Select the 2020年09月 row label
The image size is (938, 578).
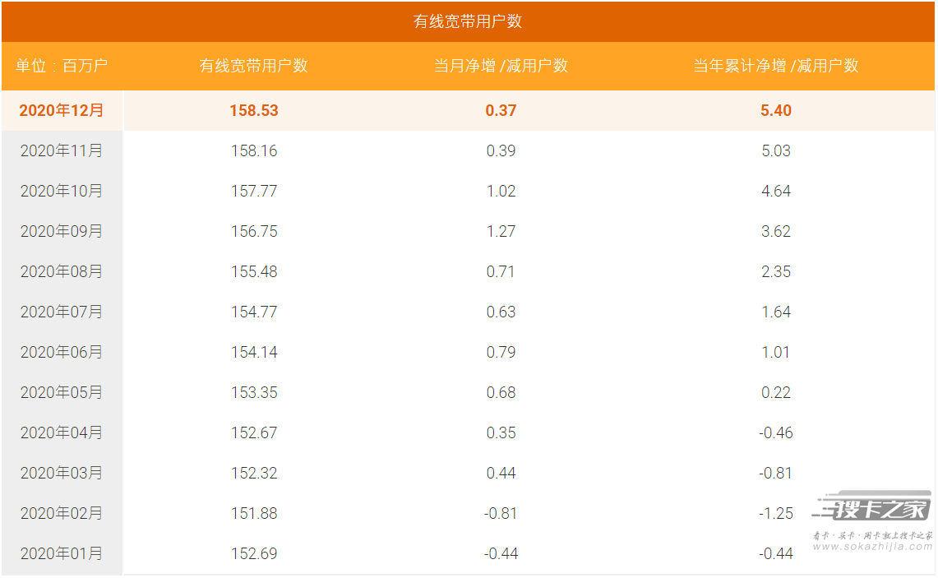click(62, 231)
